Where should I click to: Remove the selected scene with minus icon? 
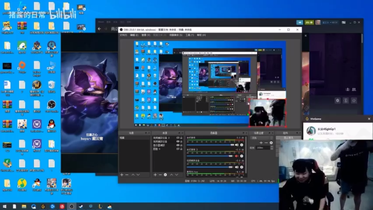point(127,175)
